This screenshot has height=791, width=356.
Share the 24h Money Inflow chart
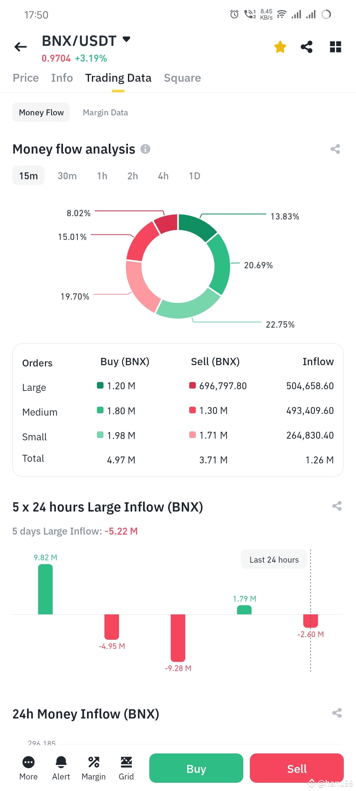pyautogui.click(x=337, y=713)
